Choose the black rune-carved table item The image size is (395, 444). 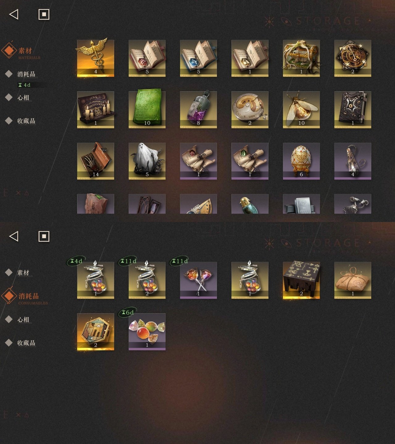301,280
